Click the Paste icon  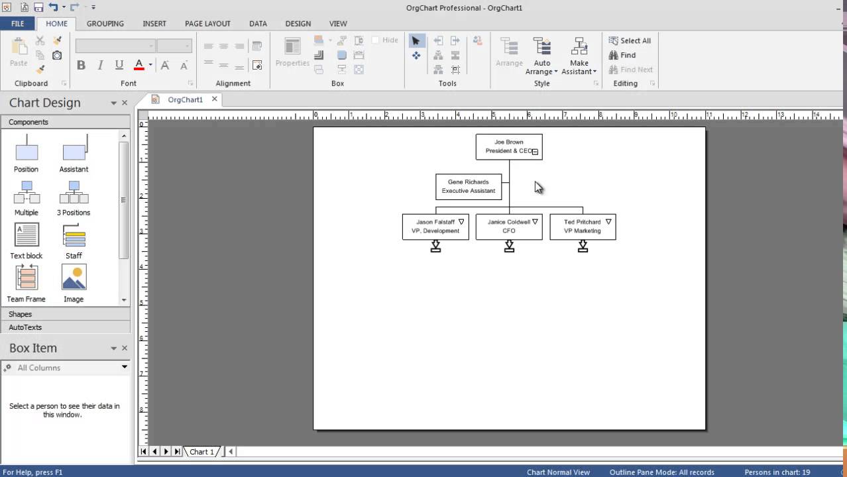click(19, 52)
